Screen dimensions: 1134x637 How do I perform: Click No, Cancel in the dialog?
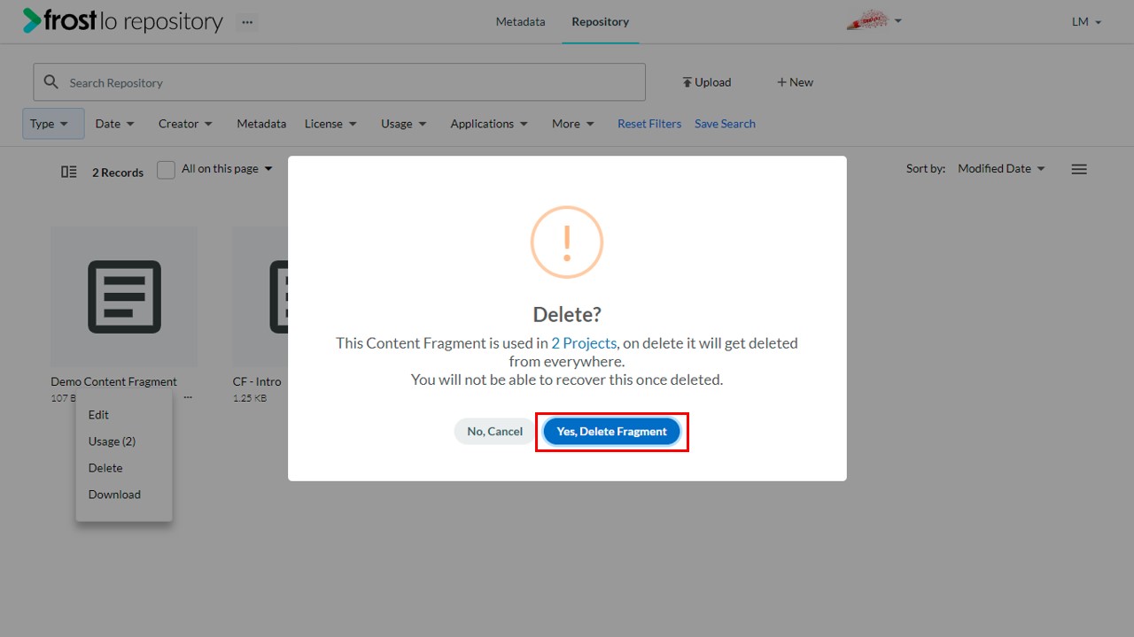(x=495, y=432)
